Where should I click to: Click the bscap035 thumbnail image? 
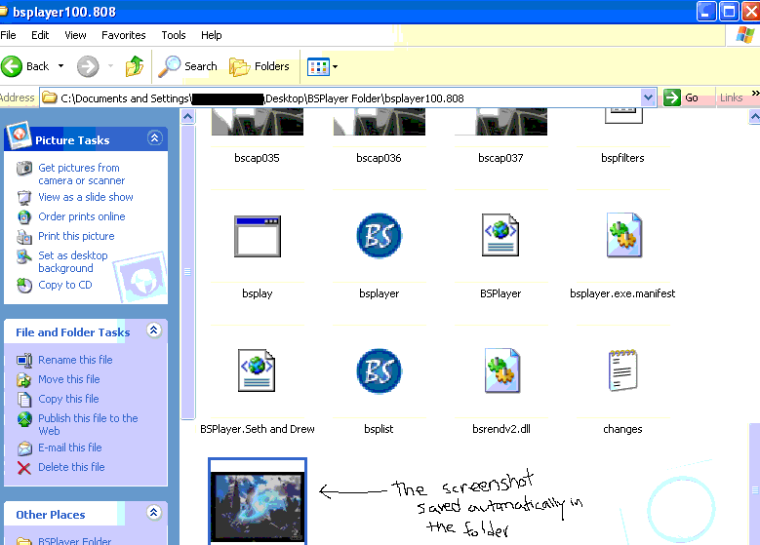[258, 122]
